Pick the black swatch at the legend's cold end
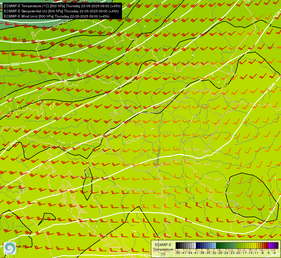This screenshot has width=281, height=258. click(x=177, y=245)
